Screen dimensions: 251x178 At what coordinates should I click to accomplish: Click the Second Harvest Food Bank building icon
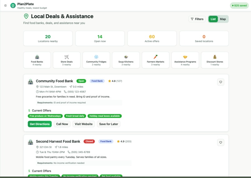point(31,142)
